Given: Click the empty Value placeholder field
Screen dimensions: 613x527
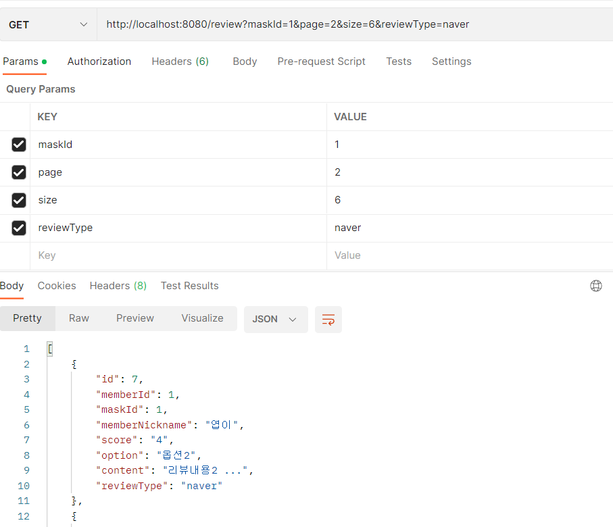Looking at the screenshot, I should pos(470,255).
